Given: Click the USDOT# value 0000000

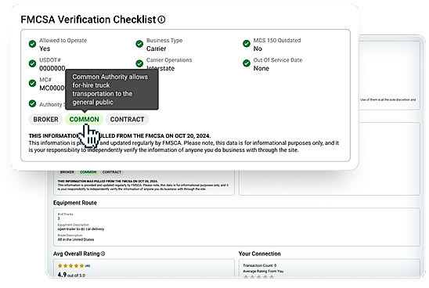Looking at the screenshot, I should click(x=52, y=68).
